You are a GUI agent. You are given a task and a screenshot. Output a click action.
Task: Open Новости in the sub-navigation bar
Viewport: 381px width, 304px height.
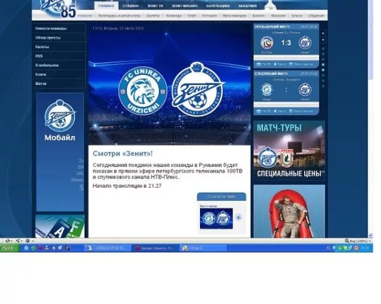pos(85,15)
